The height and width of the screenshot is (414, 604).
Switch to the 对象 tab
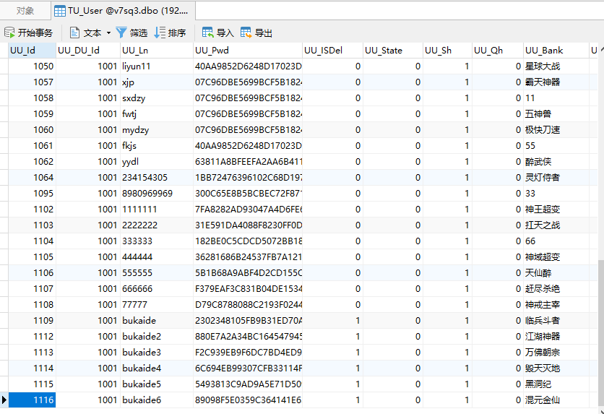25,11
